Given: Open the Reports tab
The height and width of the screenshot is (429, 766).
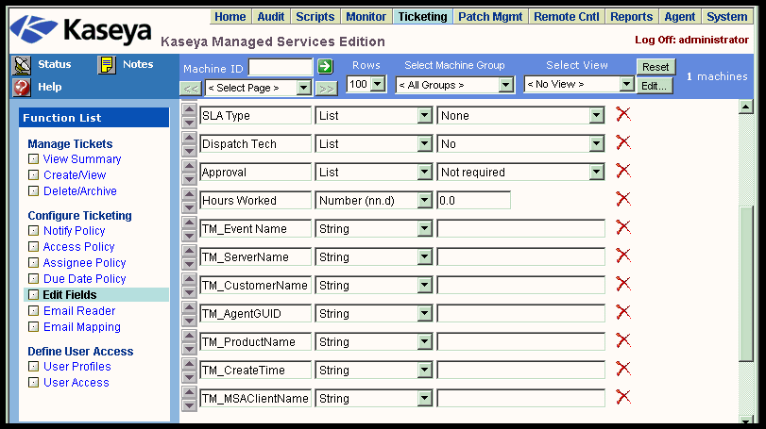Looking at the screenshot, I should [631, 17].
